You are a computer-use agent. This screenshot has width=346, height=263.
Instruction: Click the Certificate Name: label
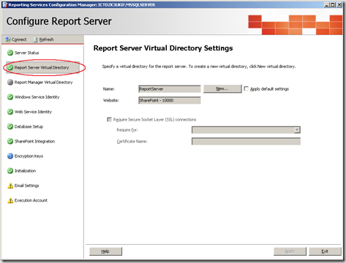132,141
